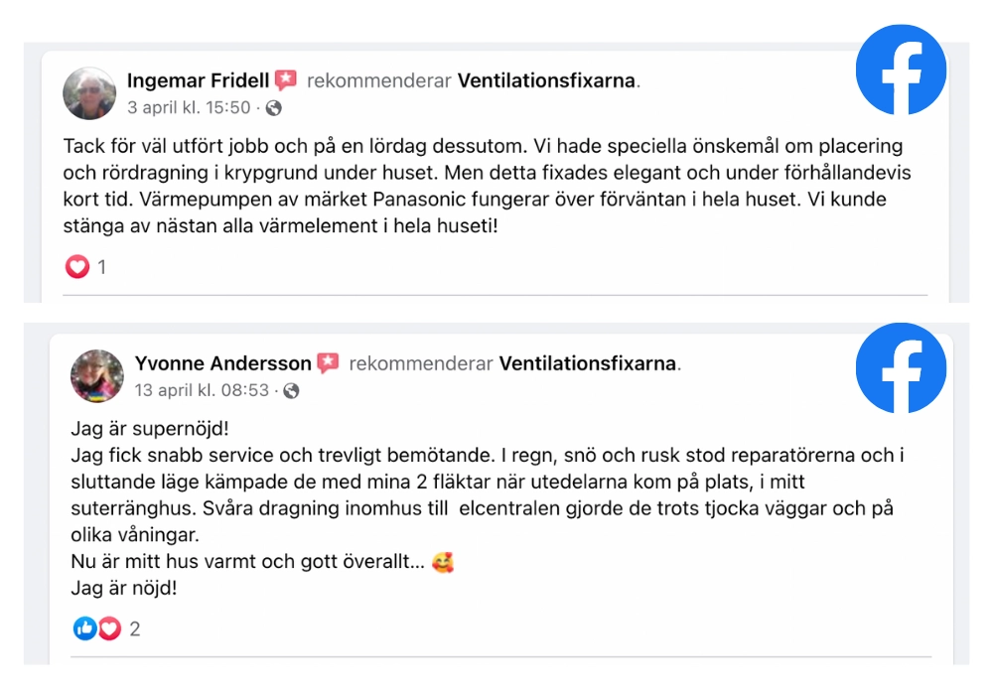This screenshot has width=993, height=695.
Task: Open Ingemar Fridell's profile picture
Action: coord(89,92)
